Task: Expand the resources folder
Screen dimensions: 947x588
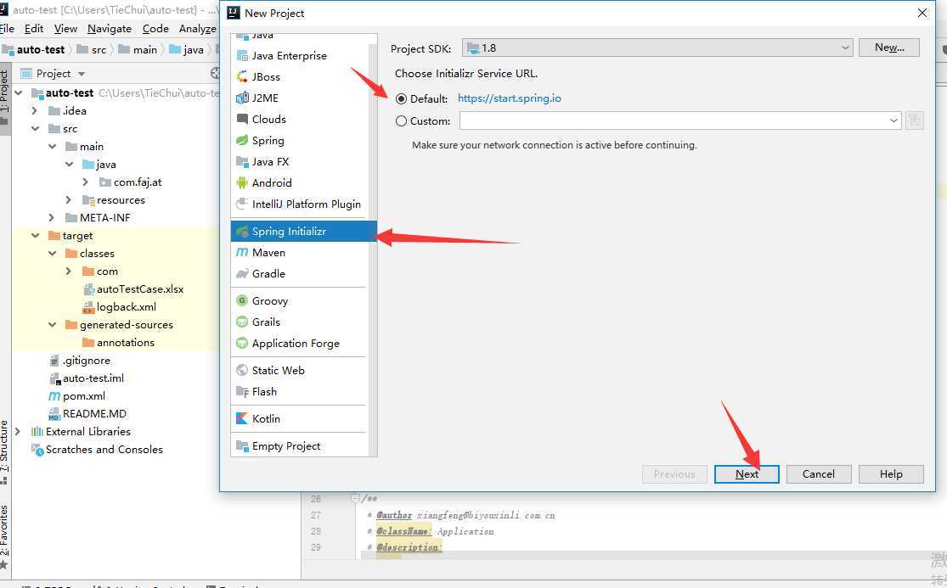Action: coord(68,200)
